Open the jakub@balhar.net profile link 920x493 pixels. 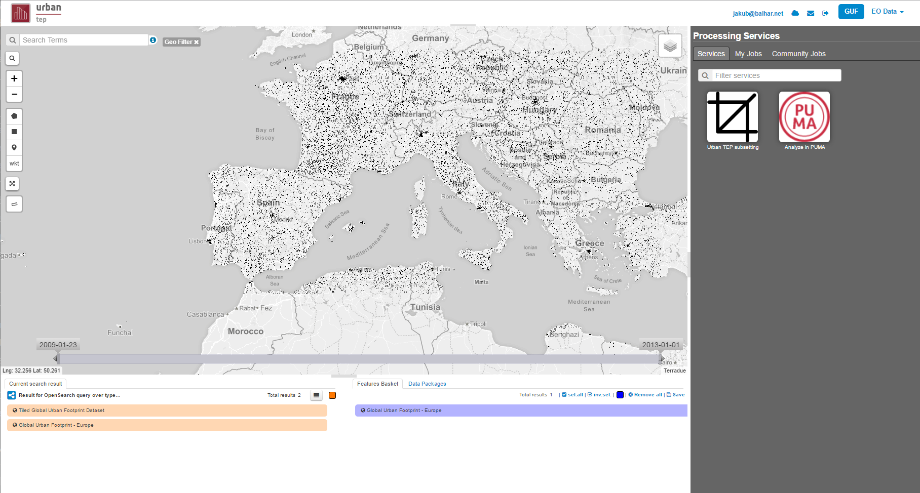coord(758,14)
